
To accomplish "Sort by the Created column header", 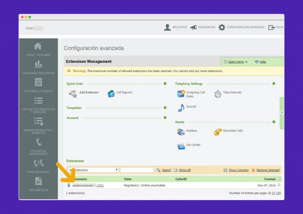I will pyautogui.click(x=270, y=179).
